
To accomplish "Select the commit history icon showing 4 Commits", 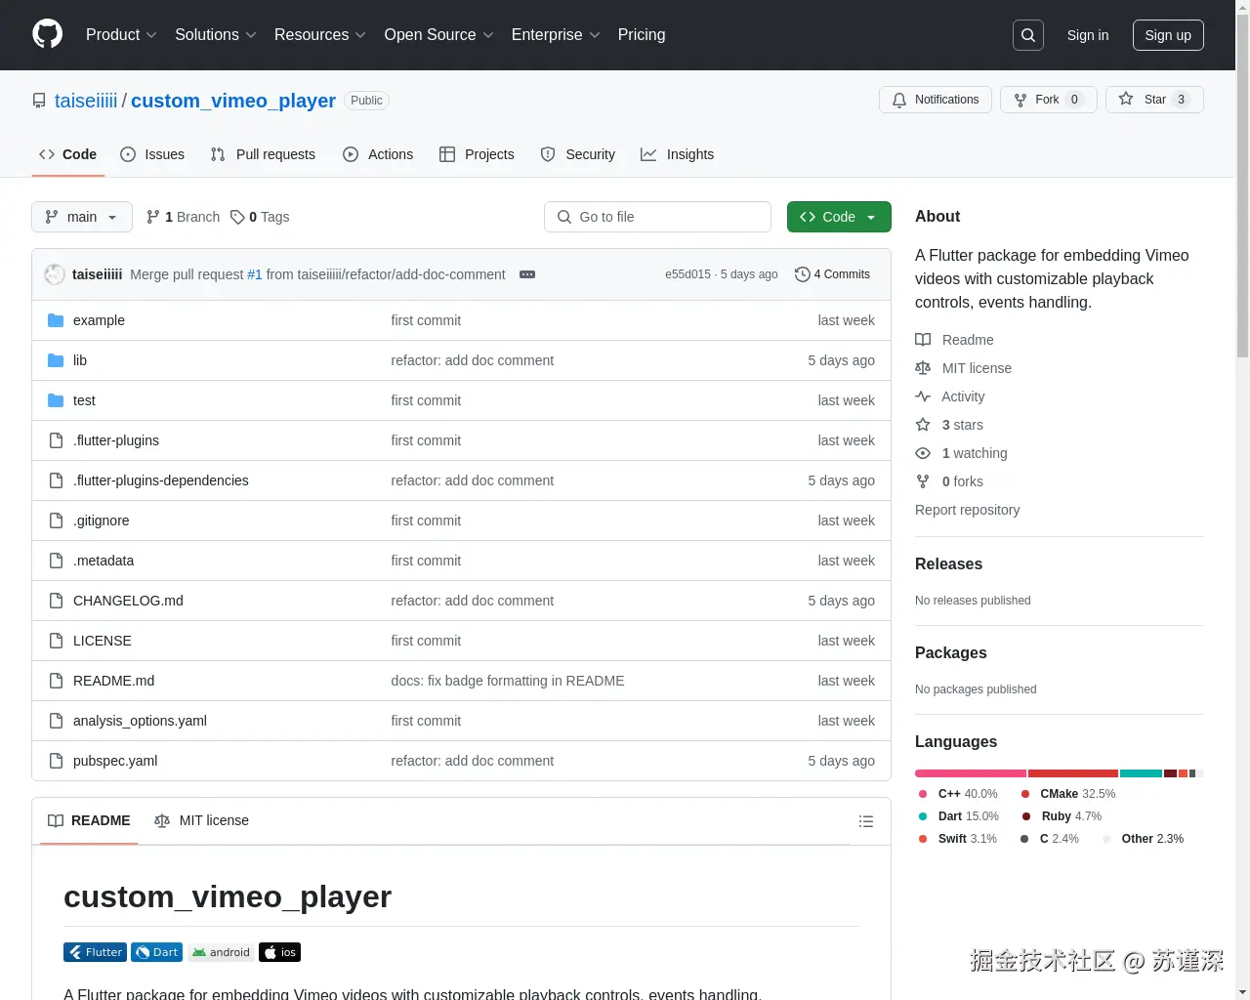I will coord(803,274).
